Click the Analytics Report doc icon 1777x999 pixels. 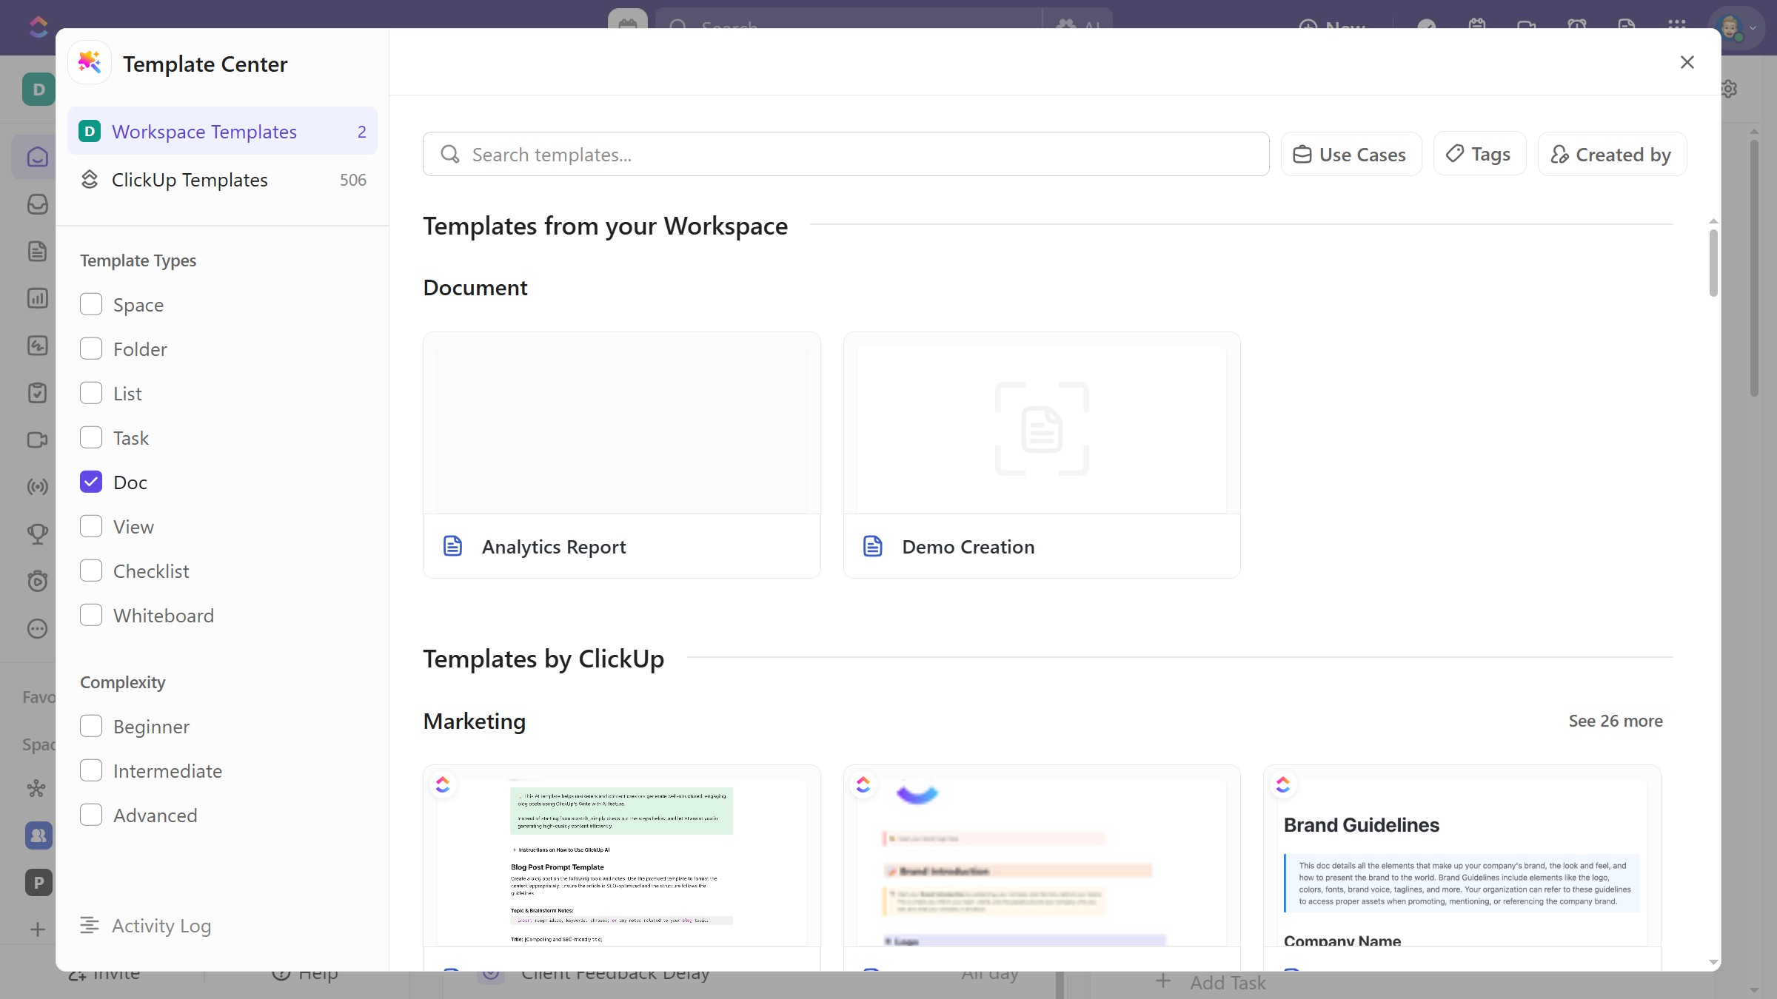452,546
